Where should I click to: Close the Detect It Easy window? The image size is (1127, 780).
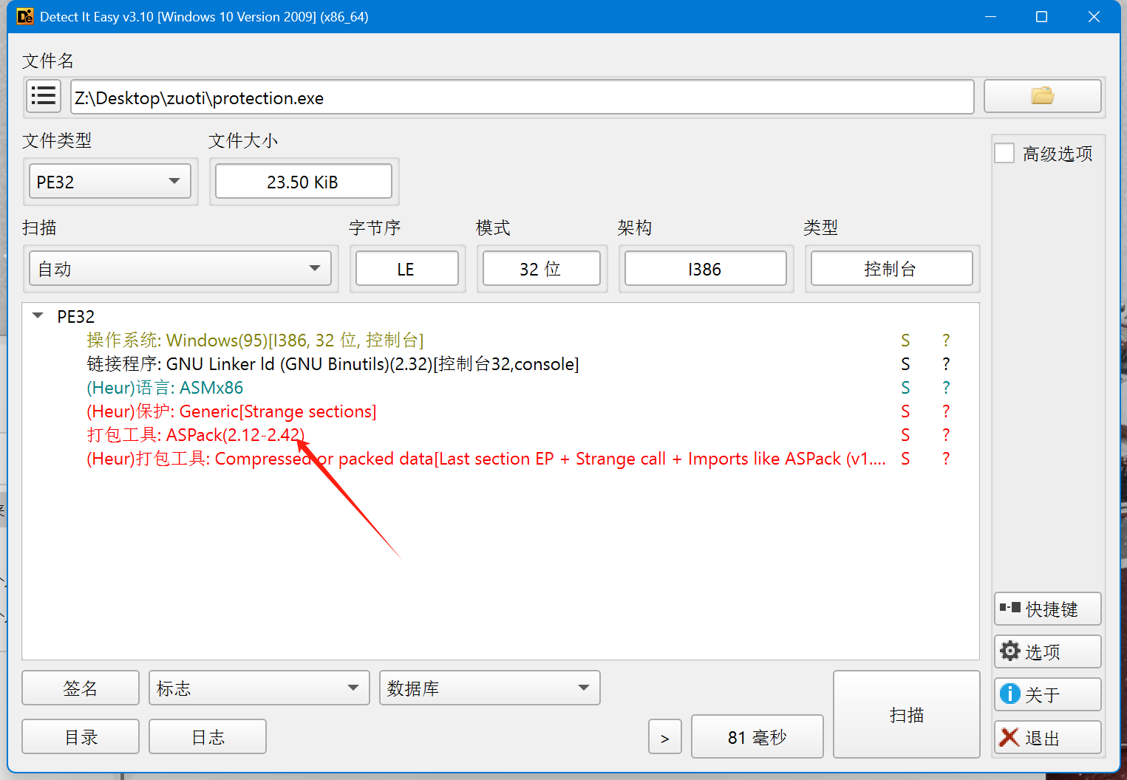pyautogui.click(x=1094, y=16)
